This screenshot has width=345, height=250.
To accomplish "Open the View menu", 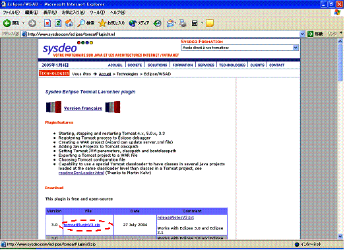I will [x=50, y=13].
